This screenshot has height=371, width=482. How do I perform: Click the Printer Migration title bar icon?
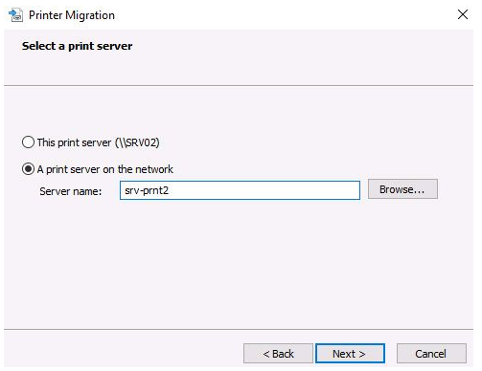pyautogui.click(x=15, y=15)
